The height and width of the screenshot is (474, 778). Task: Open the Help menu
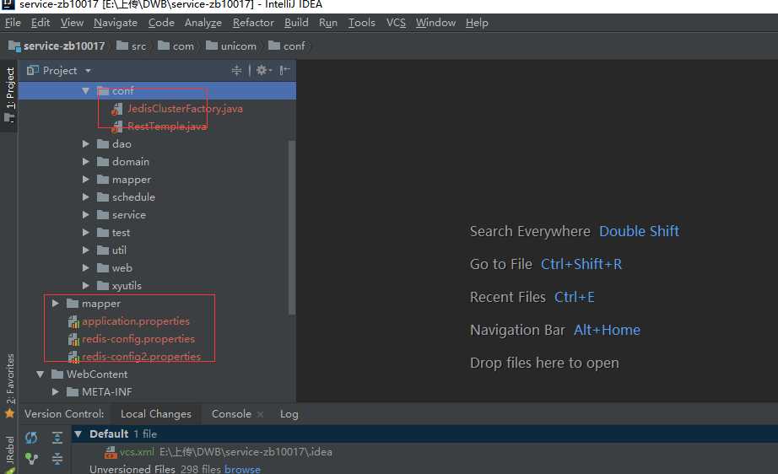(477, 23)
